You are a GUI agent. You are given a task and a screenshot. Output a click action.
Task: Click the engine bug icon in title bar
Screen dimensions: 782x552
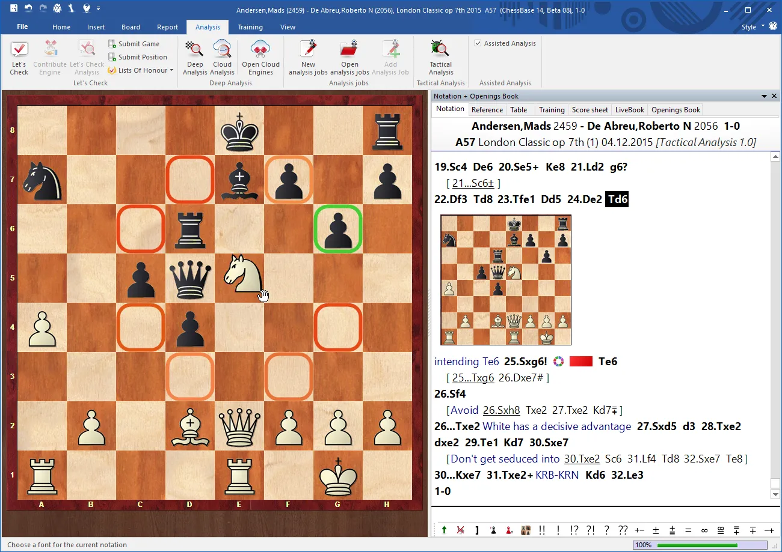coord(57,8)
